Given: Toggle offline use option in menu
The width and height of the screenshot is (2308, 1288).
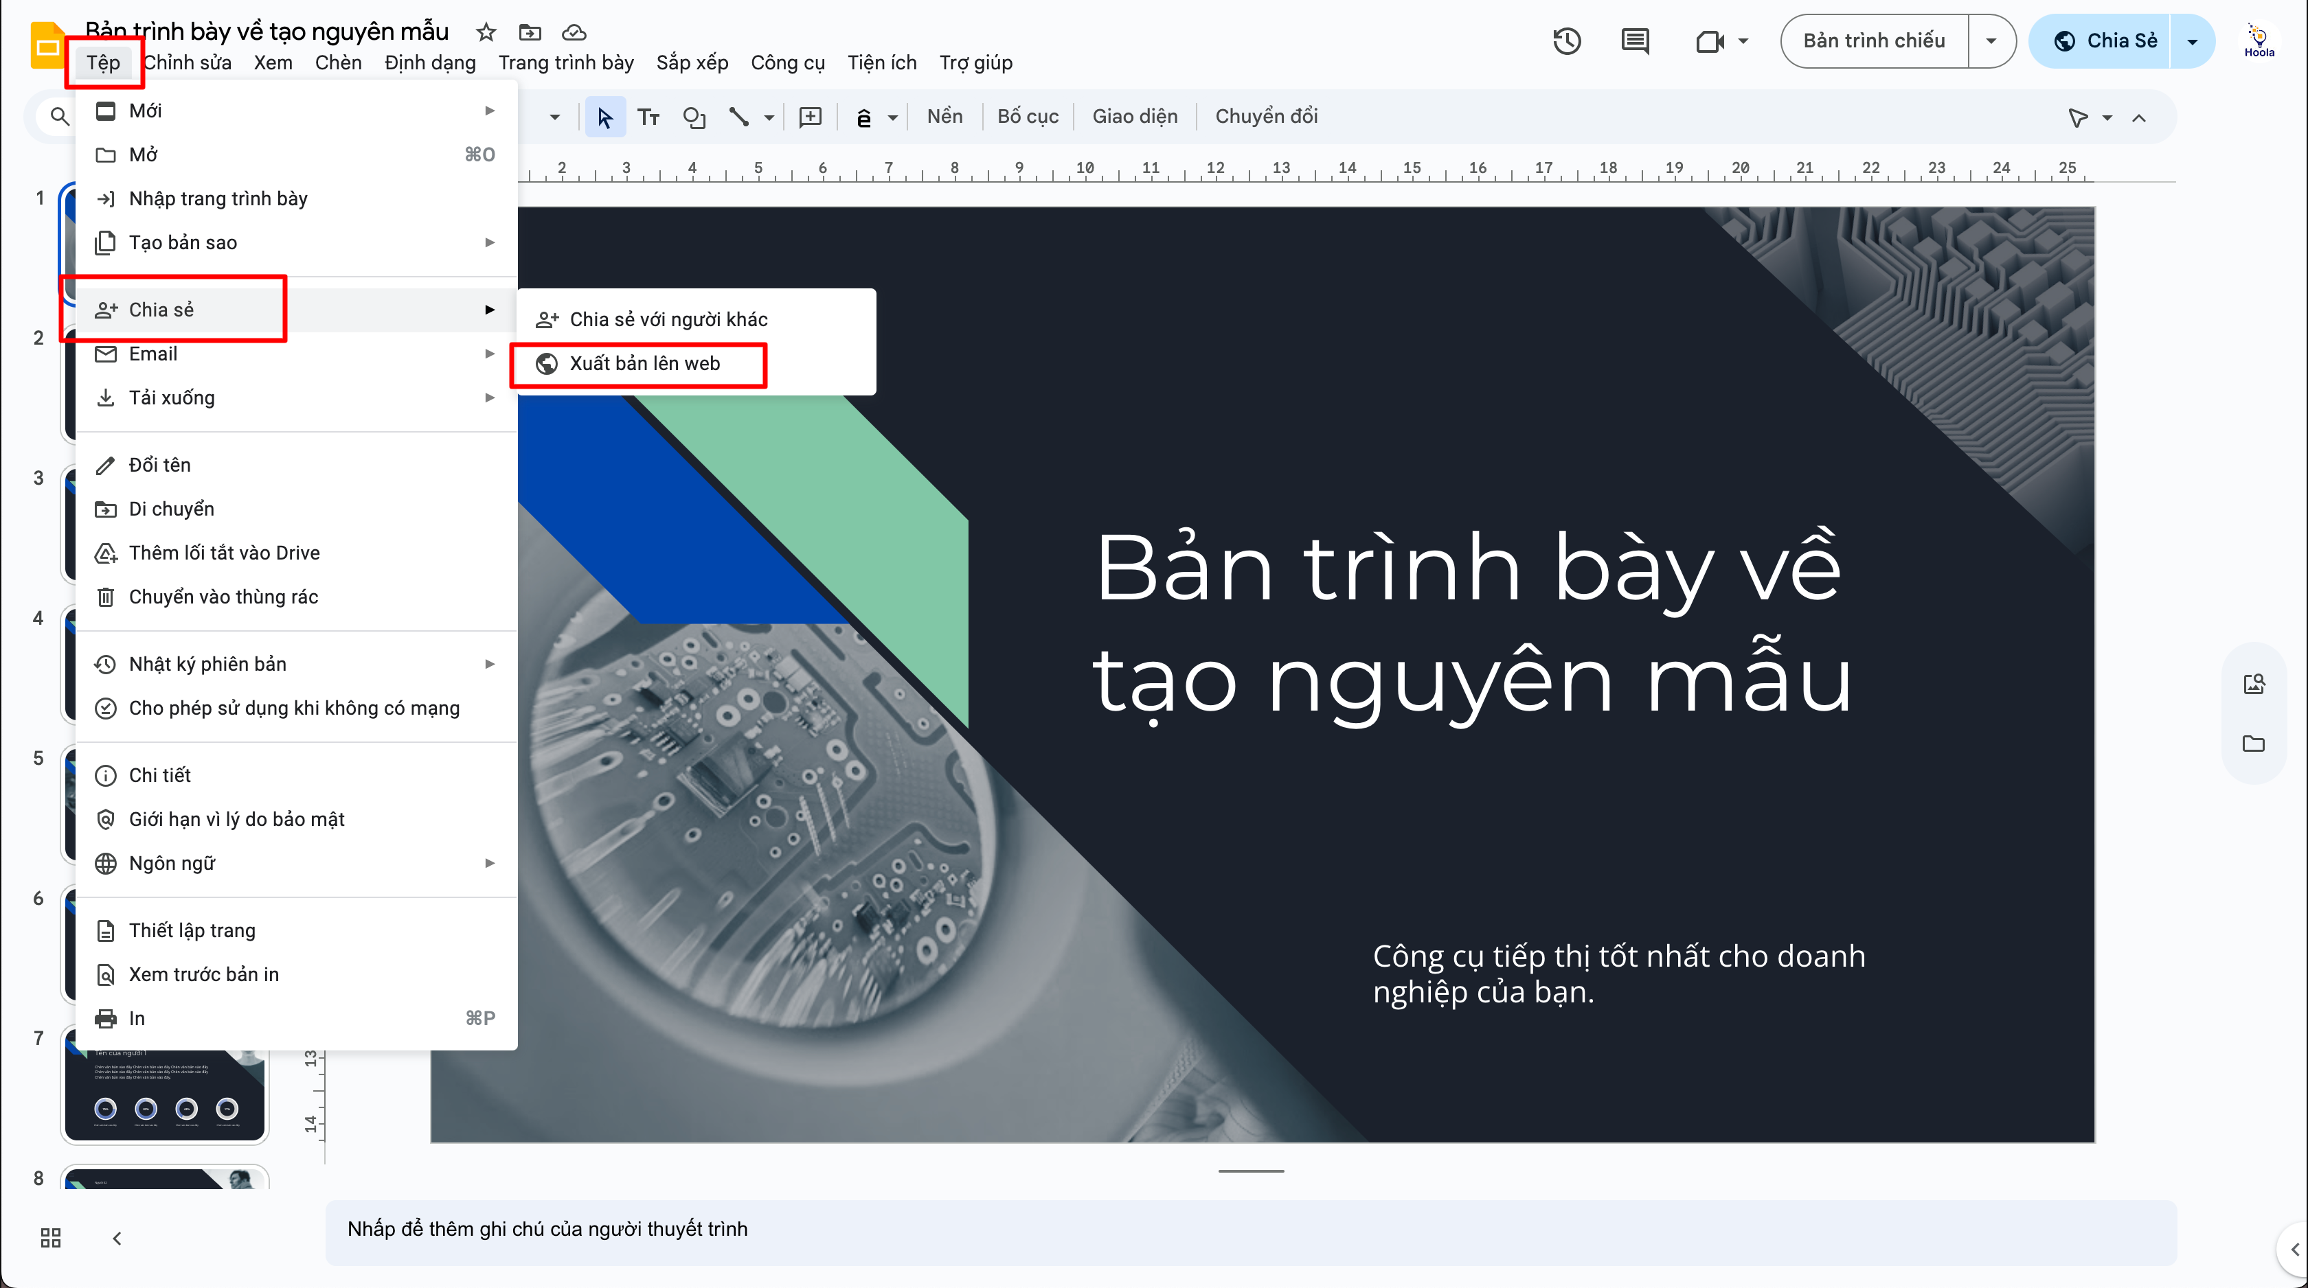Looking at the screenshot, I should pos(294,708).
